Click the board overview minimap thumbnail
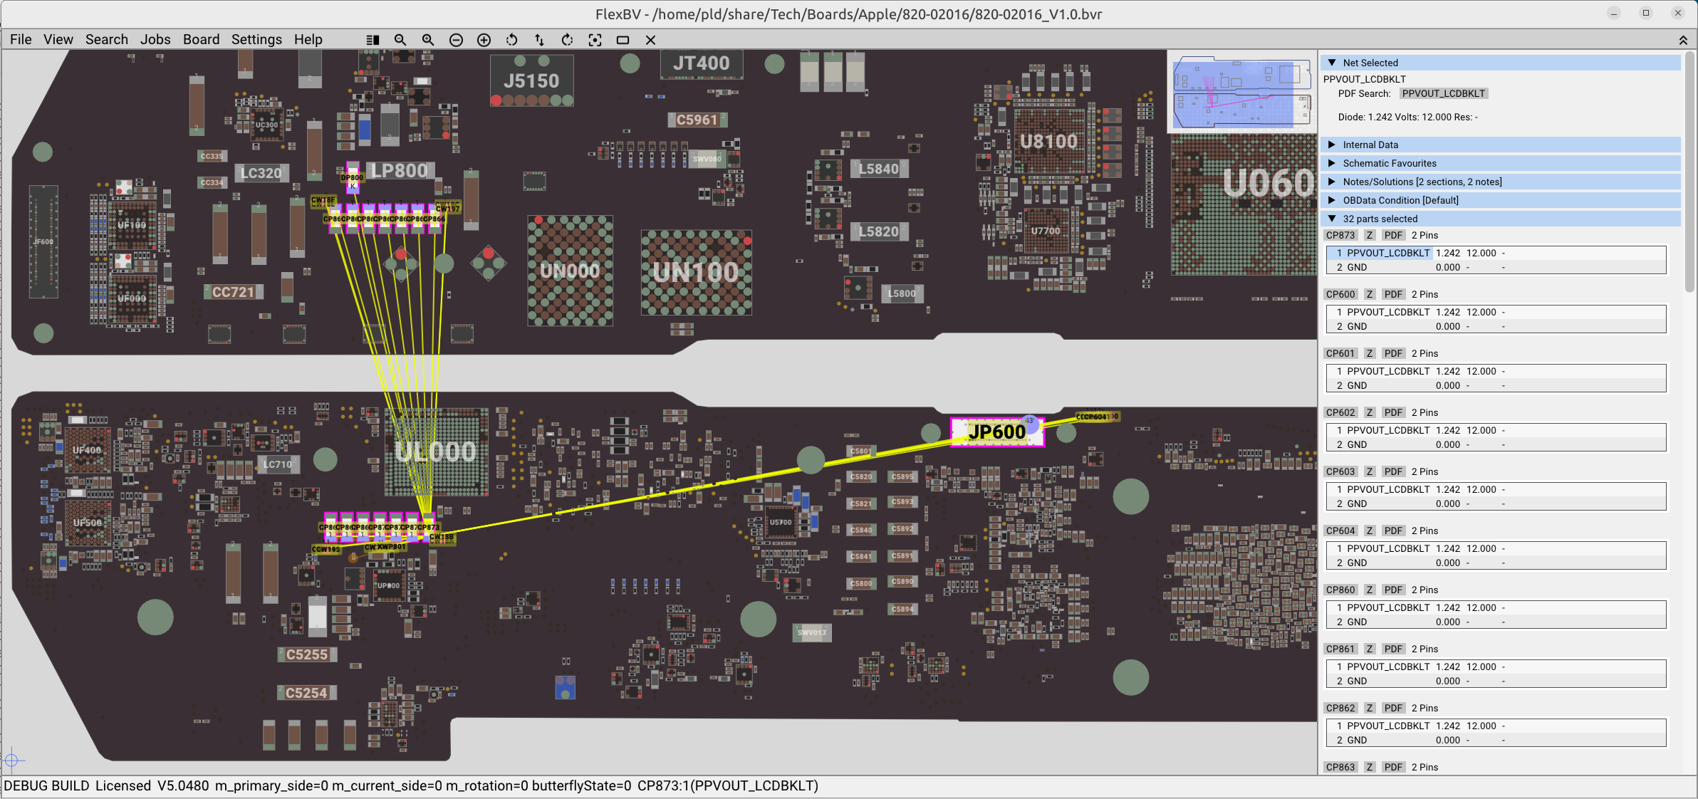1698x799 pixels. tap(1241, 91)
